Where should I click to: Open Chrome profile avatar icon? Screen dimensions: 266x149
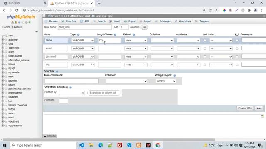click(x=255, y=10)
